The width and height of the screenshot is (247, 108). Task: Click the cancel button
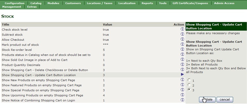(225, 99)
